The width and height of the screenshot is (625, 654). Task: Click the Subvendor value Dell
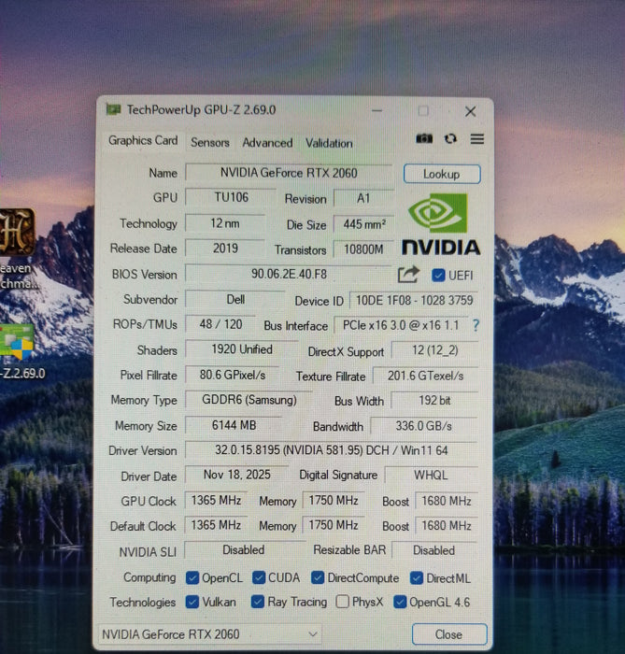pos(235,300)
